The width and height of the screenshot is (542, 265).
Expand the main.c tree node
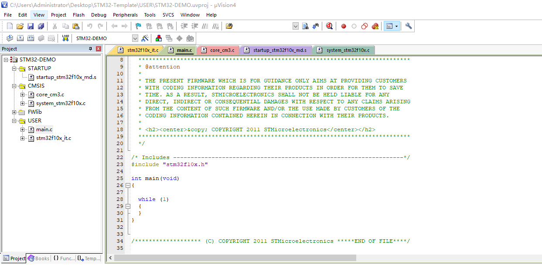(22, 129)
